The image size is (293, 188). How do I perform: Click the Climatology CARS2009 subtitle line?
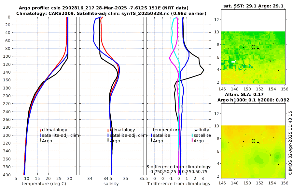click(111, 13)
